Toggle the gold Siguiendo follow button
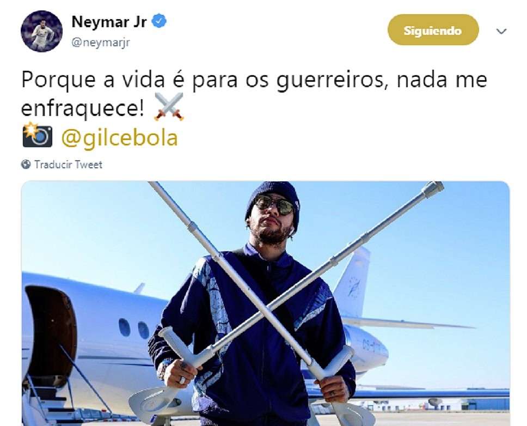This screenshot has height=426, width=527. click(x=433, y=30)
